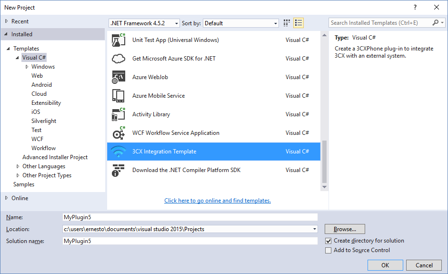Collapse the Installed section
The width and height of the screenshot is (448, 274).
click(x=6, y=34)
